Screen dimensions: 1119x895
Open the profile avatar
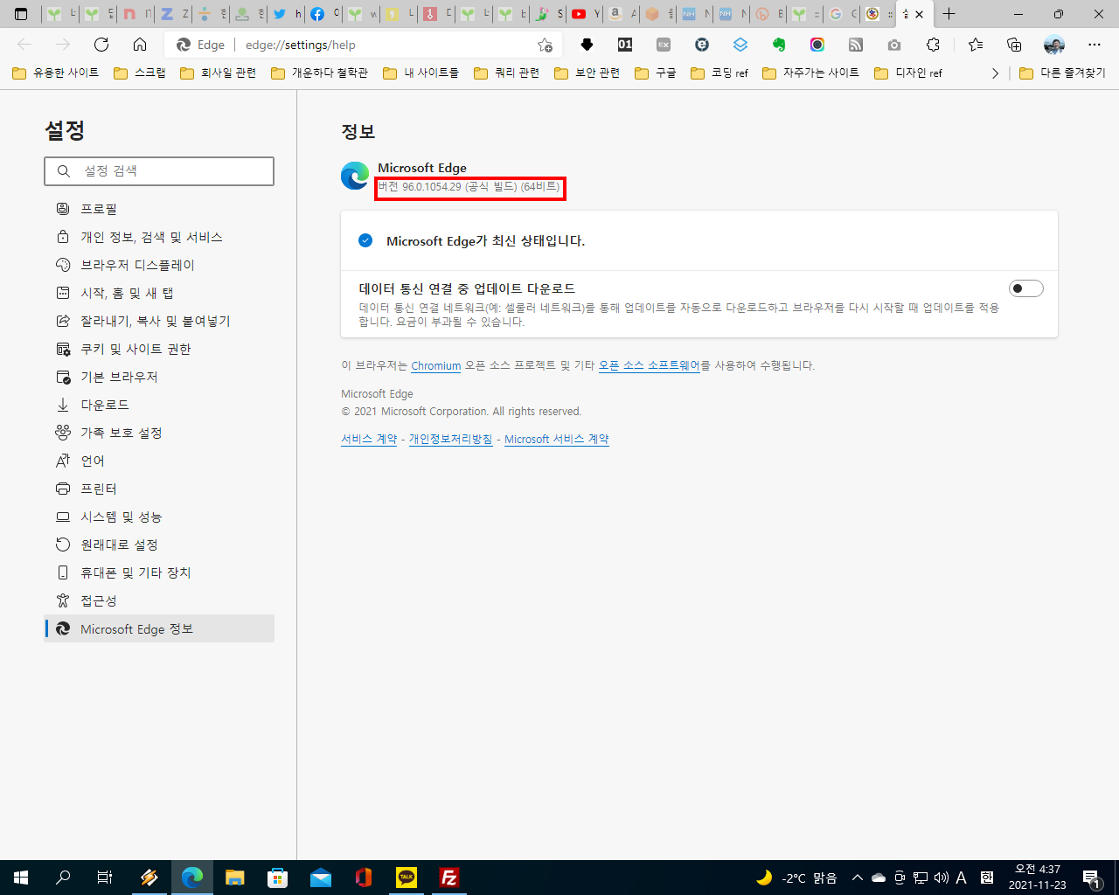1054,45
